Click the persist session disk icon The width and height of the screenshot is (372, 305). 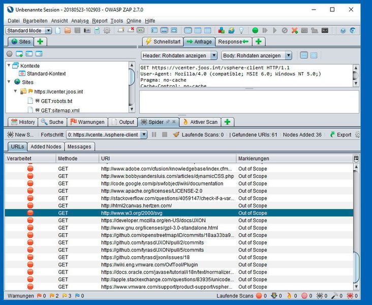[77, 30]
